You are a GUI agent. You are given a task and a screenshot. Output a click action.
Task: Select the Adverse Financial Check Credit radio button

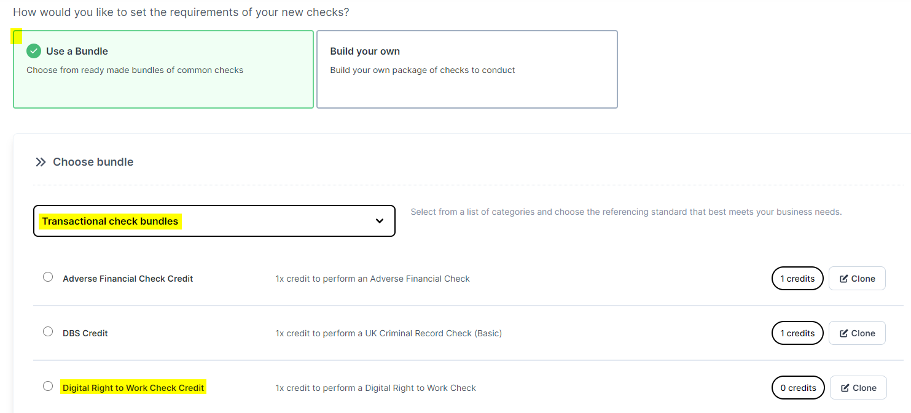tap(48, 277)
